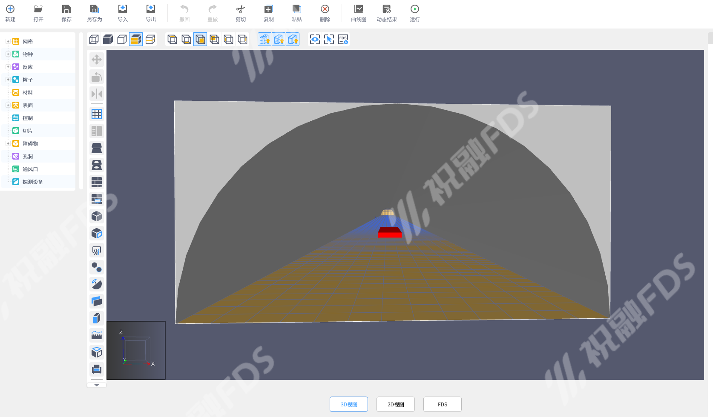Click the open-top cube icon
This screenshot has height=417, width=713.
(97, 352)
